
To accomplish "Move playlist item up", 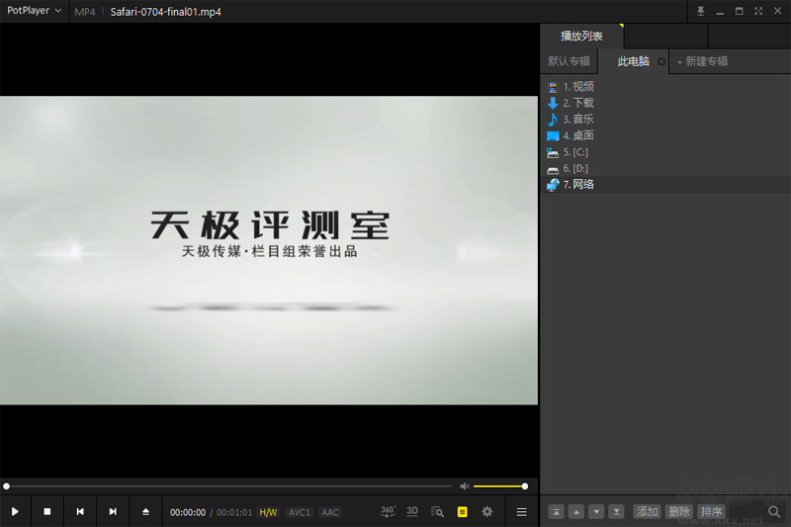I will [x=576, y=512].
